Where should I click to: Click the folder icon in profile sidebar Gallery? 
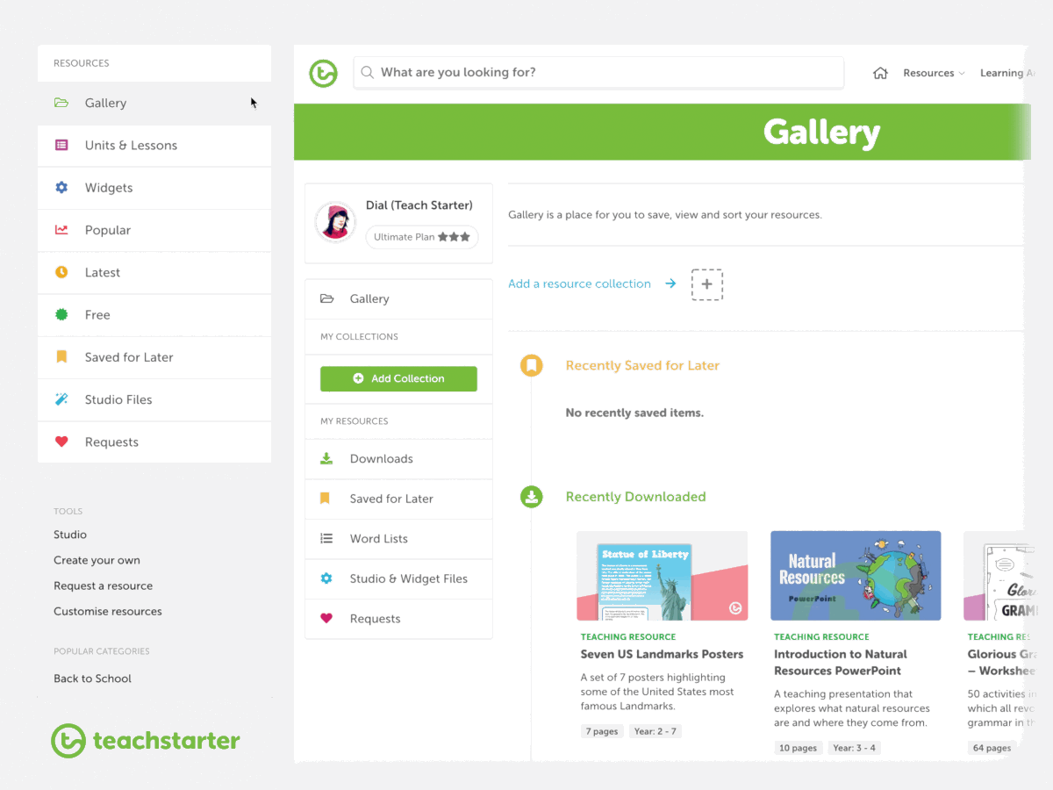(326, 298)
